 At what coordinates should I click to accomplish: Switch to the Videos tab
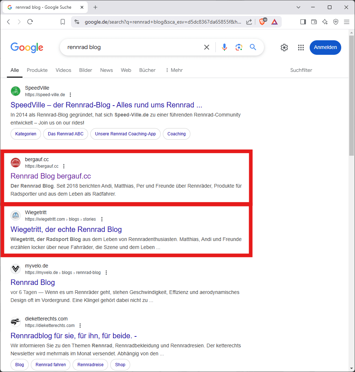pos(63,70)
